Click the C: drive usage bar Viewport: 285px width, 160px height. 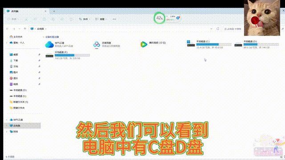coord(214,44)
